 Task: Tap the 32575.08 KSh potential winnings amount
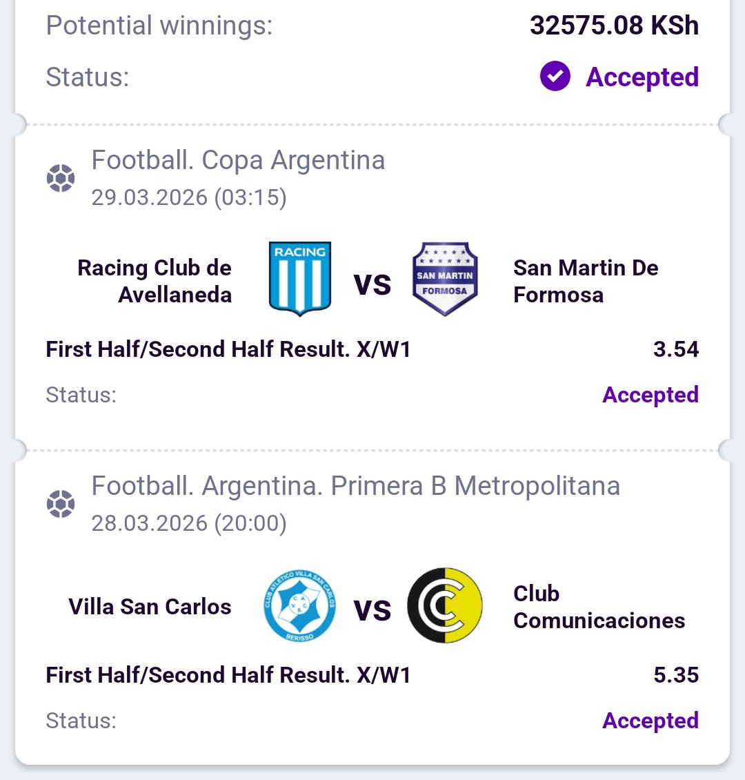614,26
